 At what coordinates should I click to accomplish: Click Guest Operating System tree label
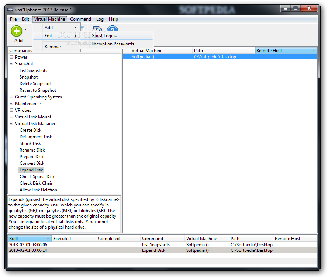[x=38, y=97]
